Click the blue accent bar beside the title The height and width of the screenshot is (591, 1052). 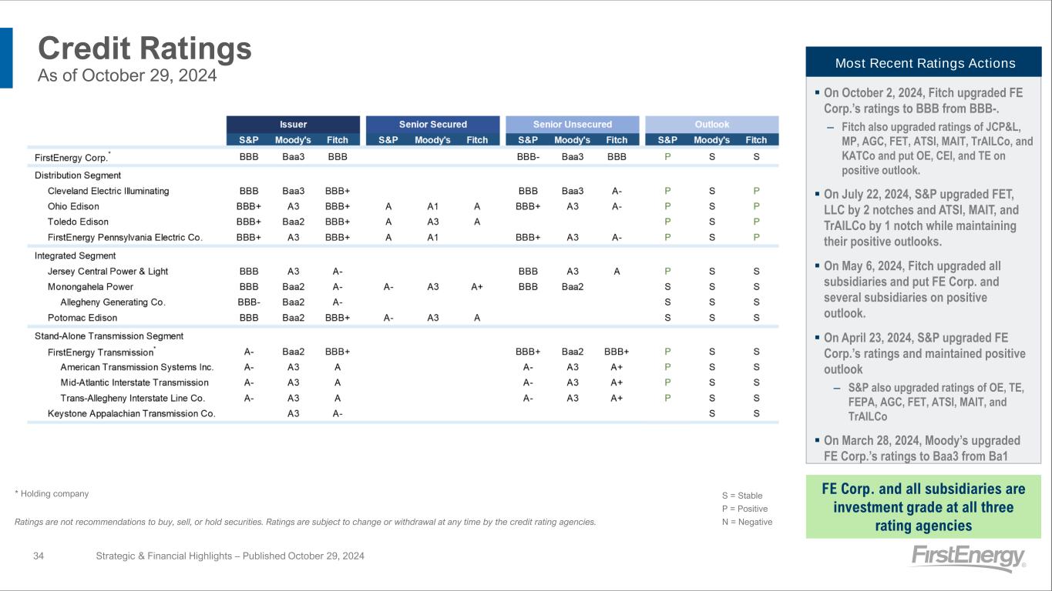tap(6, 58)
